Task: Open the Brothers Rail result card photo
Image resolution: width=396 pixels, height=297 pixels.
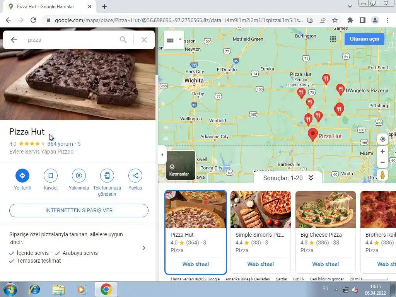Action: (378, 210)
